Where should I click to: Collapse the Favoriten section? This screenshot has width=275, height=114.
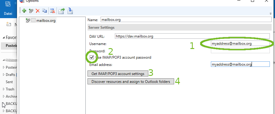pos(4,37)
